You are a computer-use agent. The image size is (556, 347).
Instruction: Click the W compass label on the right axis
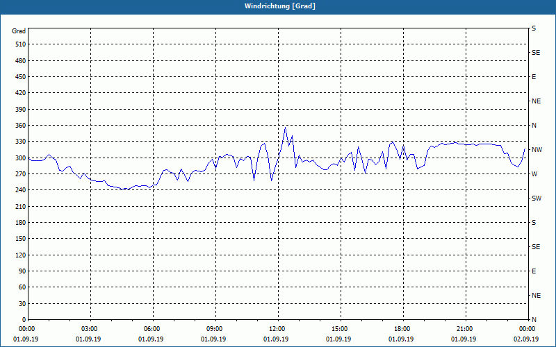click(x=534, y=174)
